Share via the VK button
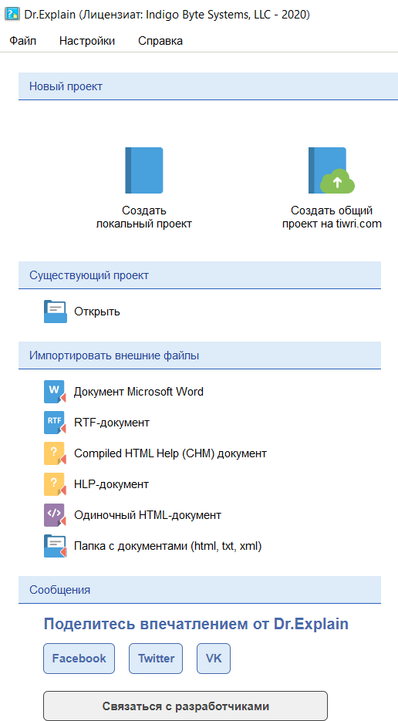The height and width of the screenshot is (721, 398). [x=214, y=659]
